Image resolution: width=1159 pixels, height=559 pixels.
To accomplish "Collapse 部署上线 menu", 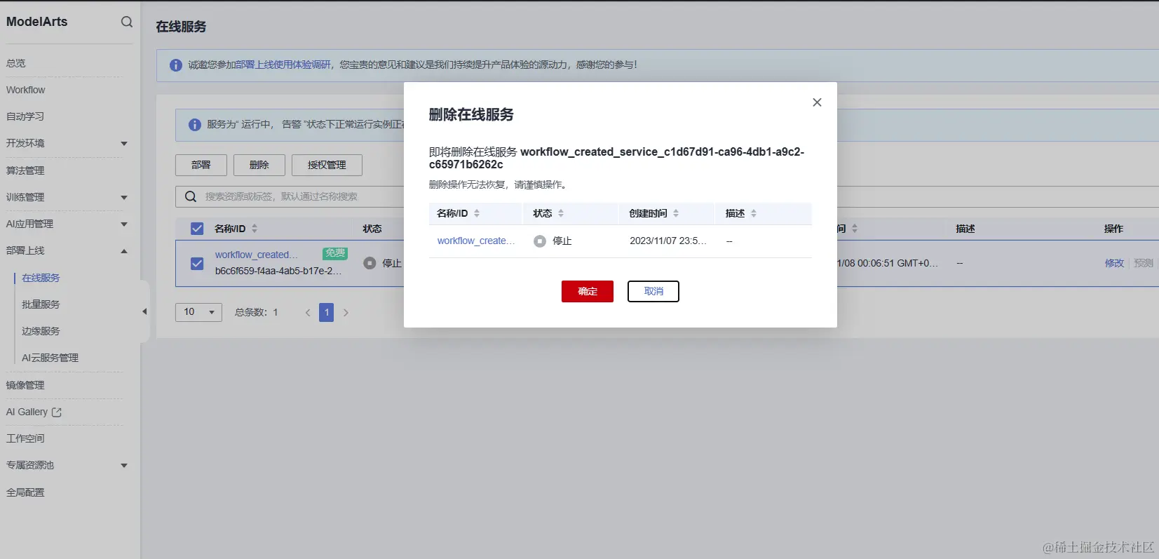I will pos(124,251).
